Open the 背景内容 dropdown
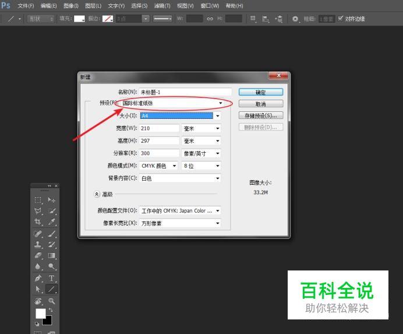 click(x=181, y=178)
